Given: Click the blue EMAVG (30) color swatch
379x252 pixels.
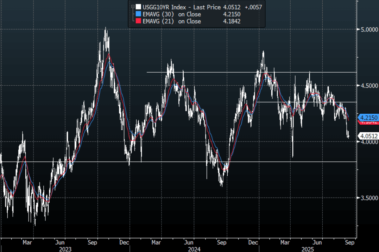Looking at the screenshot, I should click(138, 14).
